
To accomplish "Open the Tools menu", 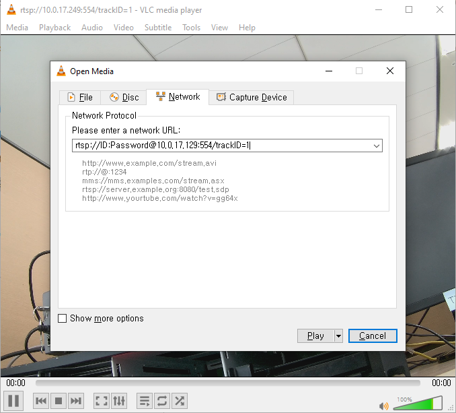I will coord(192,28).
